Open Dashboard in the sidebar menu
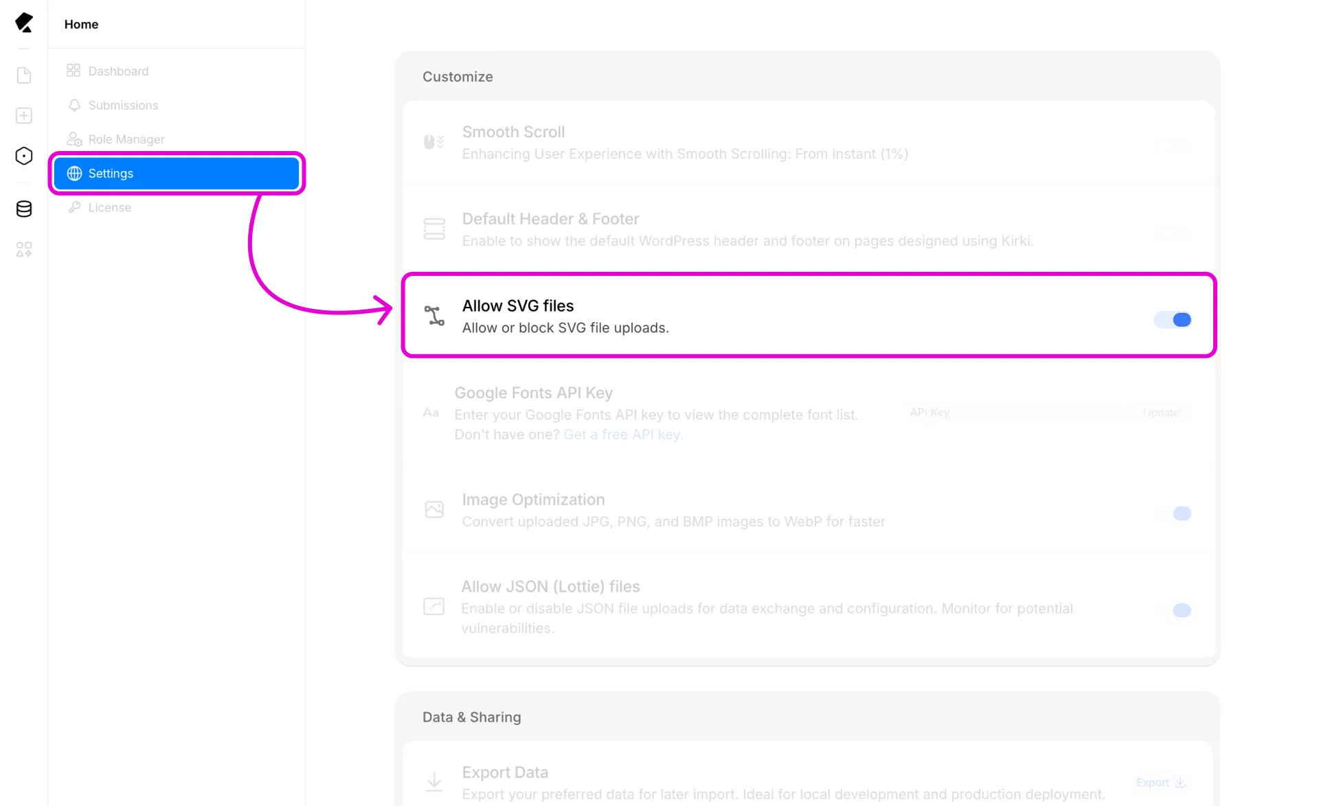This screenshot has width=1341, height=806. 177,71
